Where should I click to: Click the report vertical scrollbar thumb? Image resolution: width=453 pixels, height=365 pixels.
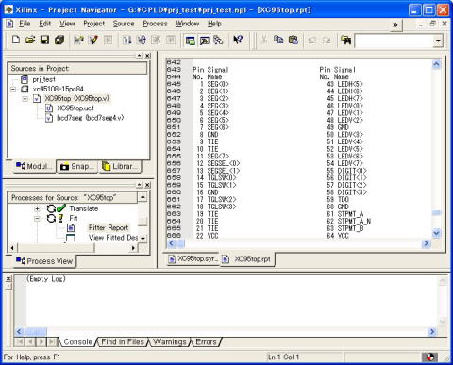tap(436, 213)
